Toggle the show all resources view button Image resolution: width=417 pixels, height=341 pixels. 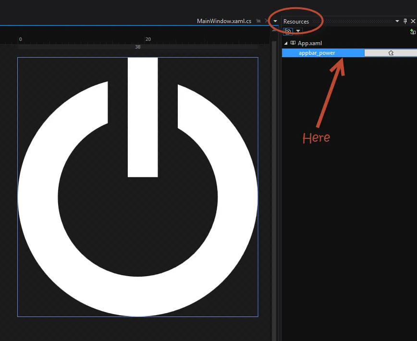[x=288, y=31]
